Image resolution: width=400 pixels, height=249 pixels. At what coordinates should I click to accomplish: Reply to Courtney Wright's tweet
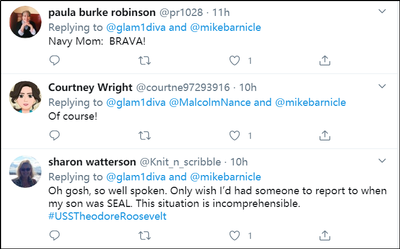[x=54, y=136]
